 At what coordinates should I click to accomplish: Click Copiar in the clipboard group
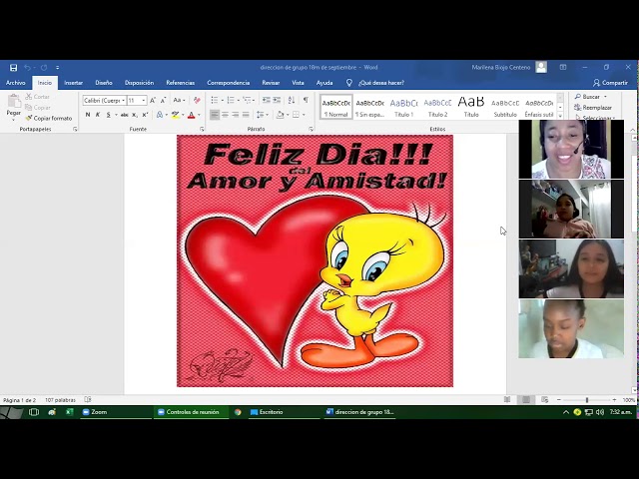coord(38,108)
